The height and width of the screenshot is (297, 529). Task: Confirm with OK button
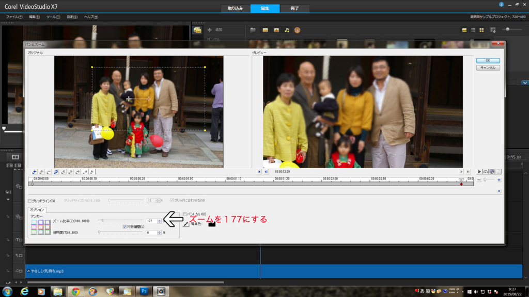(488, 61)
